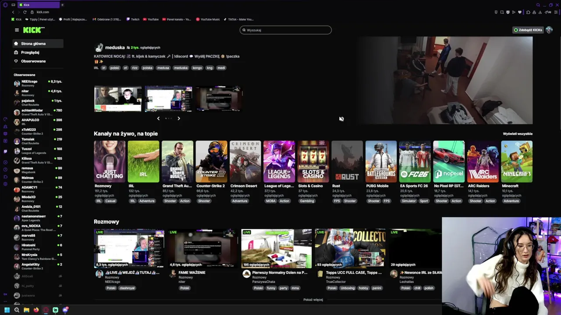
Task: Open NEEXcsgo in followed channels
Action: [x=38, y=83]
